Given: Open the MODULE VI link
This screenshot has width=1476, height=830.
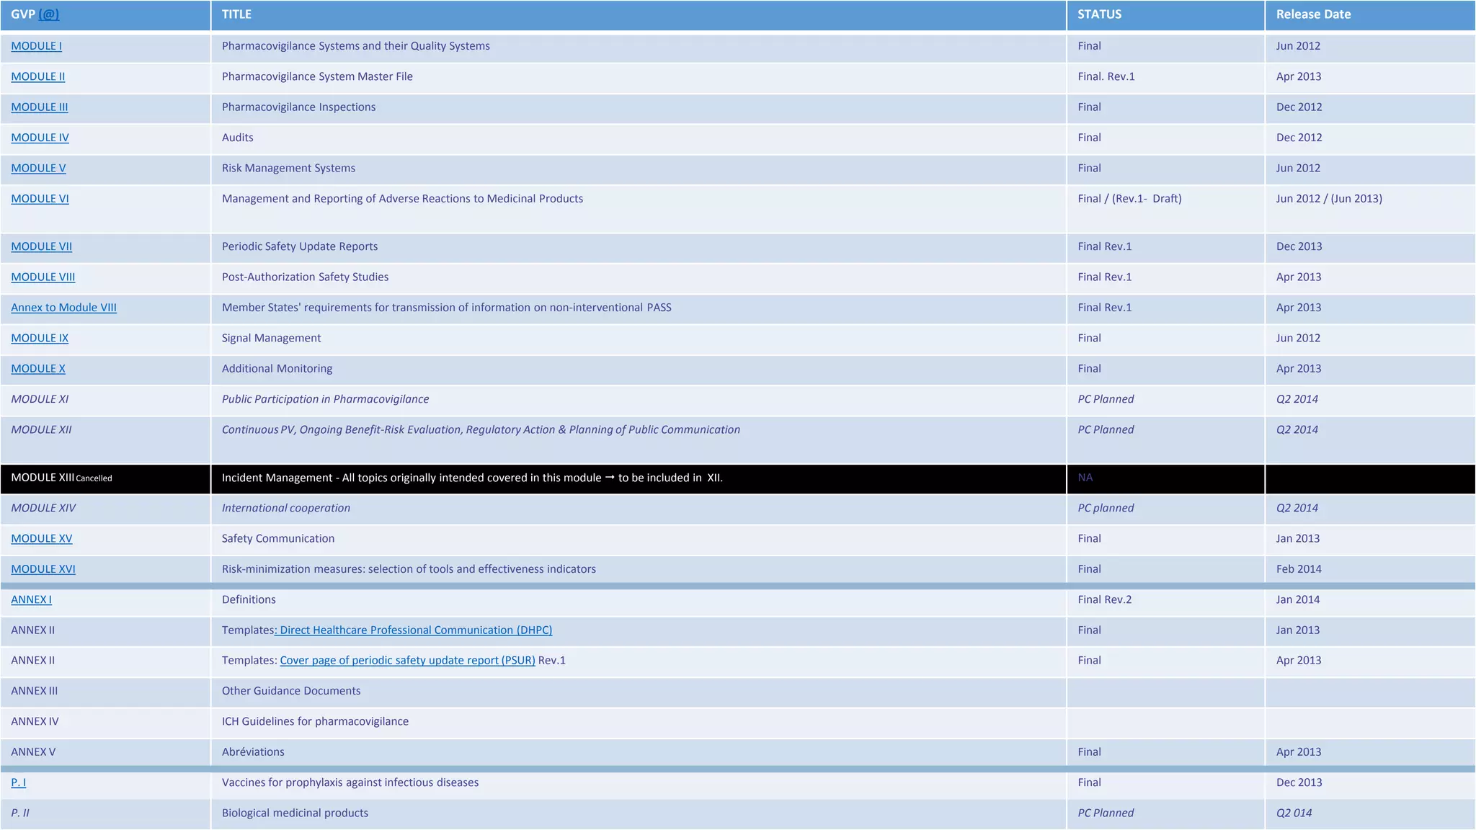Looking at the screenshot, I should coord(40,199).
